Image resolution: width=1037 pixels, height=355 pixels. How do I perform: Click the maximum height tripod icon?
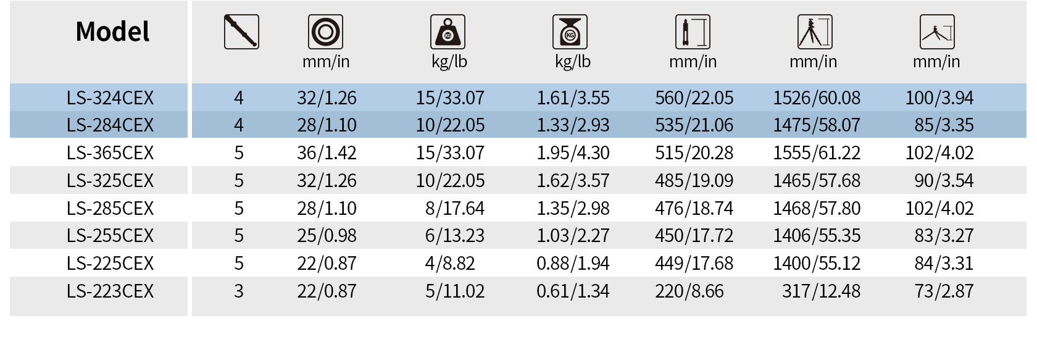point(815,32)
